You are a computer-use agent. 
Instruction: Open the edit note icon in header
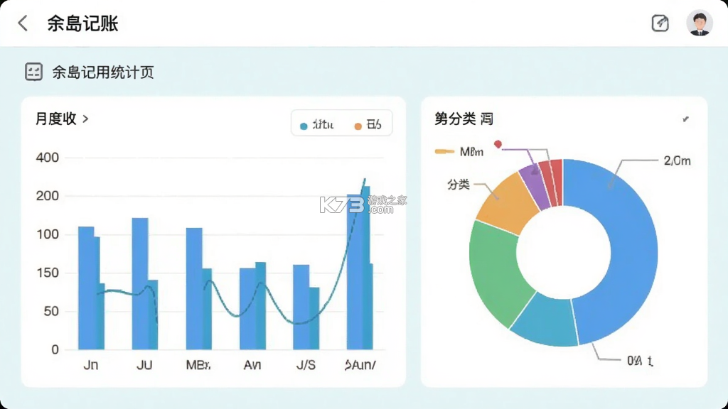pos(660,23)
